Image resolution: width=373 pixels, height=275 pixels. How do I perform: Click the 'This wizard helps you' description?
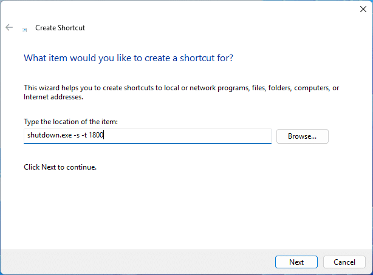pyautogui.click(x=181, y=88)
